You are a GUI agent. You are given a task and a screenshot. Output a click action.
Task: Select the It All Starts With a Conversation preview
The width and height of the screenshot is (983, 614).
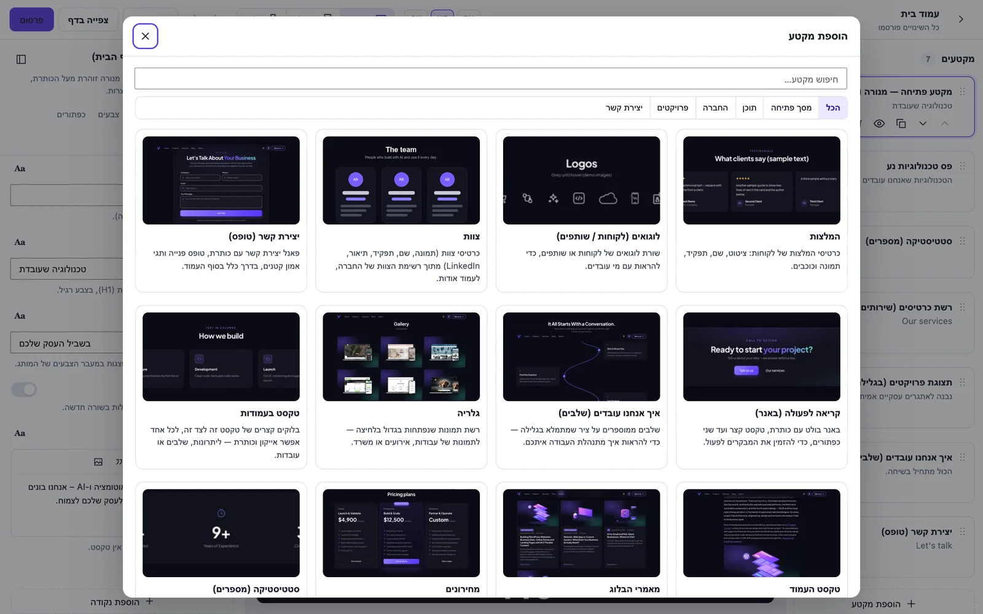[x=581, y=357]
